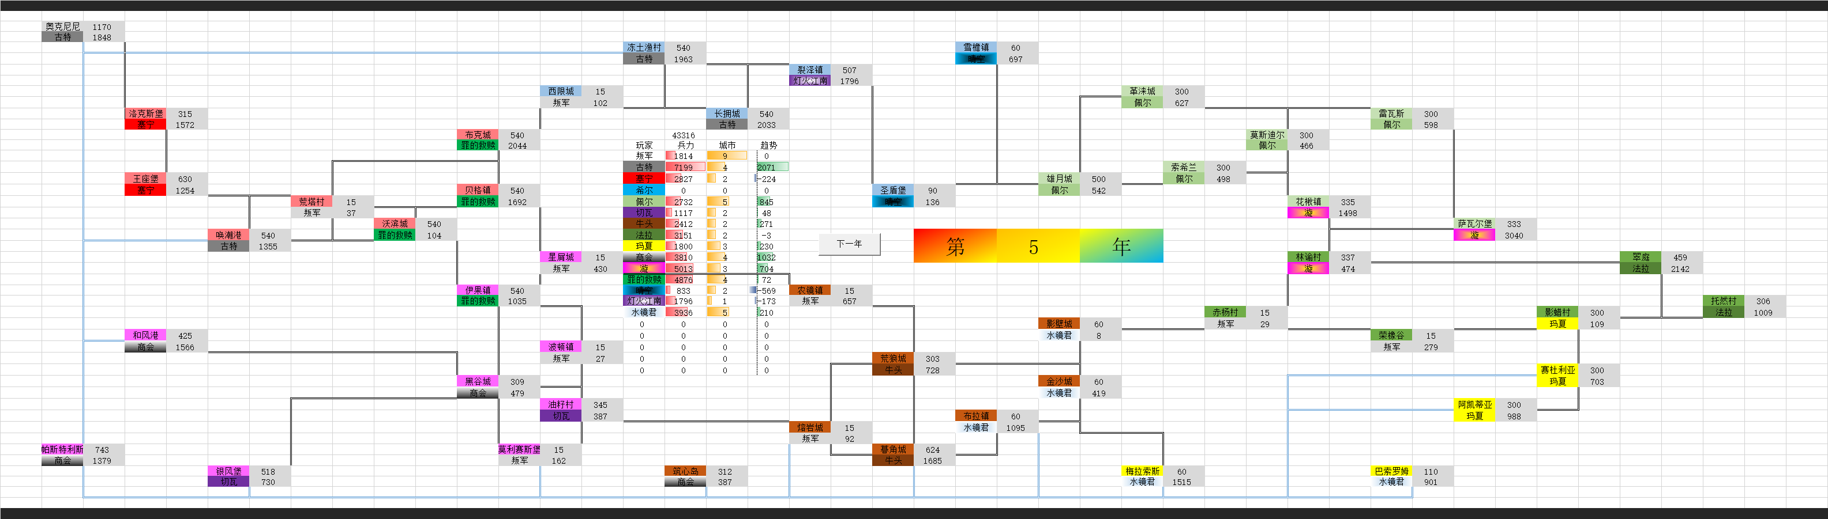Select the 银风堡 city cell
Screen dimensions: 1828x519
tap(228, 471)
